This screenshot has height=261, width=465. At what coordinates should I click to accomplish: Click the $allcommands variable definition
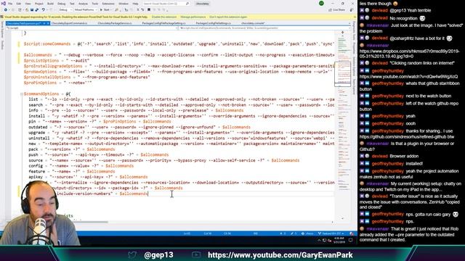click(x=38, y=55)
